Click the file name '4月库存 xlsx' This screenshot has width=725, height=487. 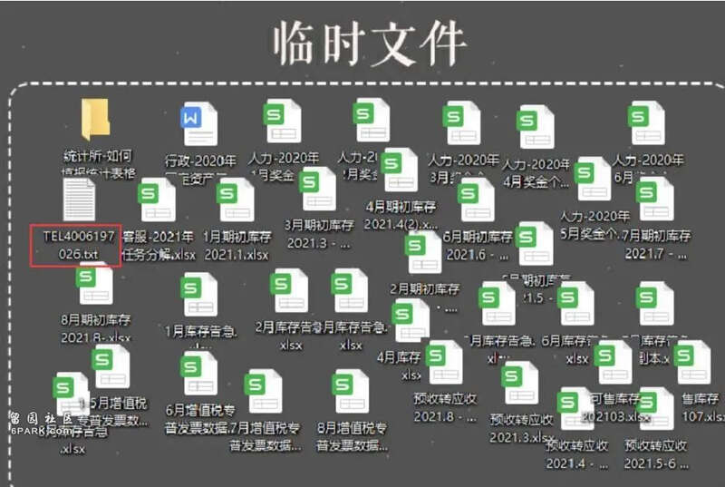point(399,365)
